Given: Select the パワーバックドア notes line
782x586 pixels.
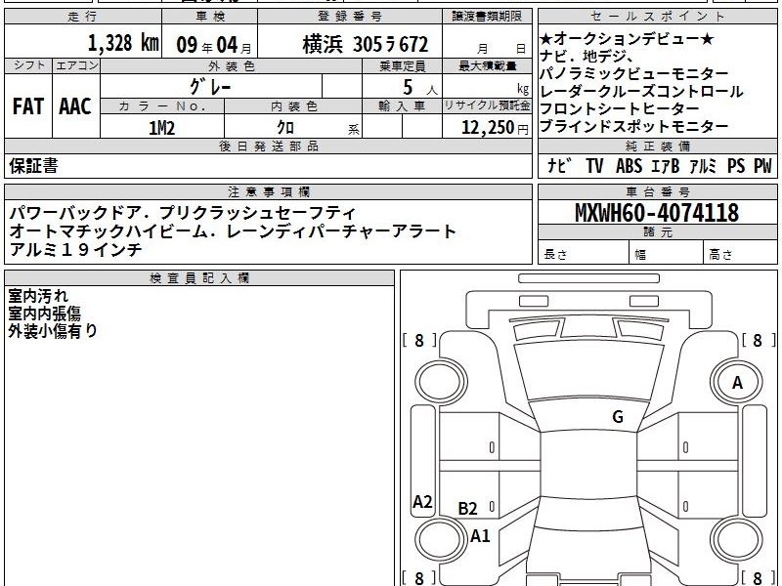Looking at the screenshot, I should click(x=182, y=213).
